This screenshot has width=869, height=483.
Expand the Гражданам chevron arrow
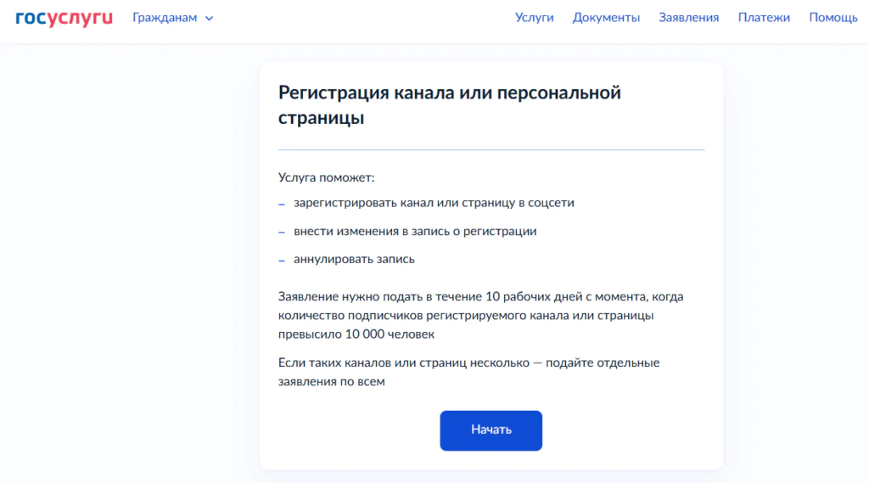tap(209, 19)
